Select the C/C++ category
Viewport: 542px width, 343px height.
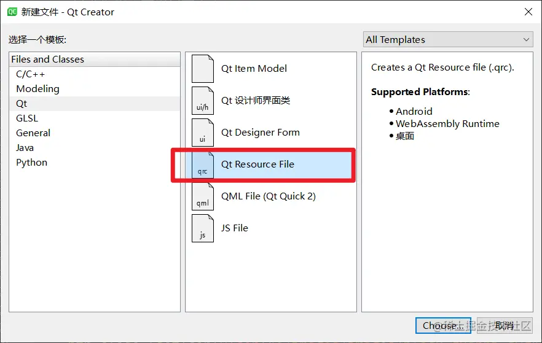(x=95, y=74)
